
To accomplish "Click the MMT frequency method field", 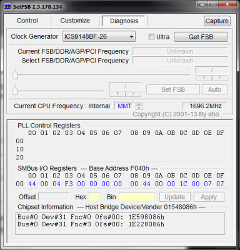I will pyautogui.click(x=125, y=106).
